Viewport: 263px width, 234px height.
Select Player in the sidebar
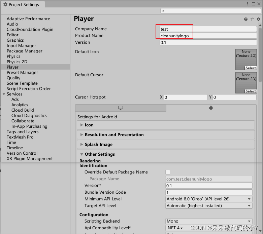point(12,67)
